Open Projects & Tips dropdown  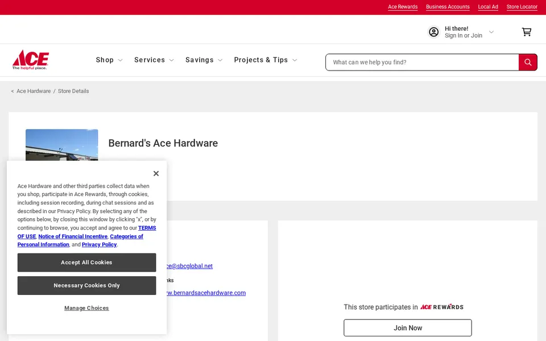click(266, 60)
